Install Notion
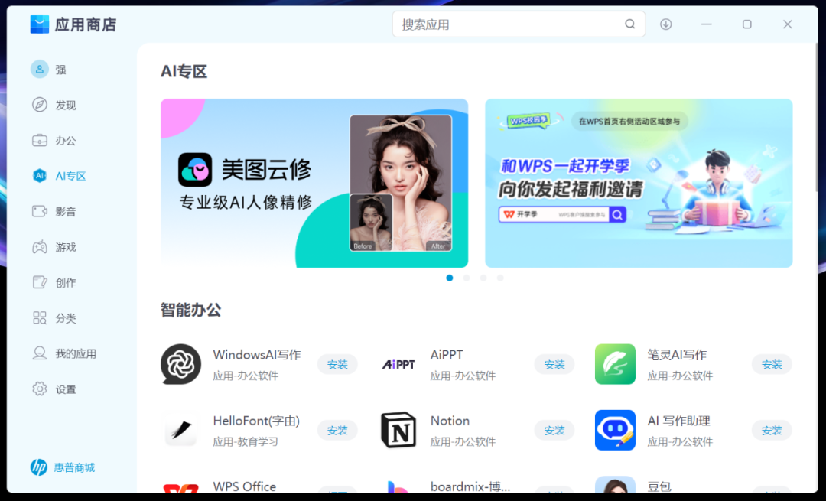 (x=554, y=430)
